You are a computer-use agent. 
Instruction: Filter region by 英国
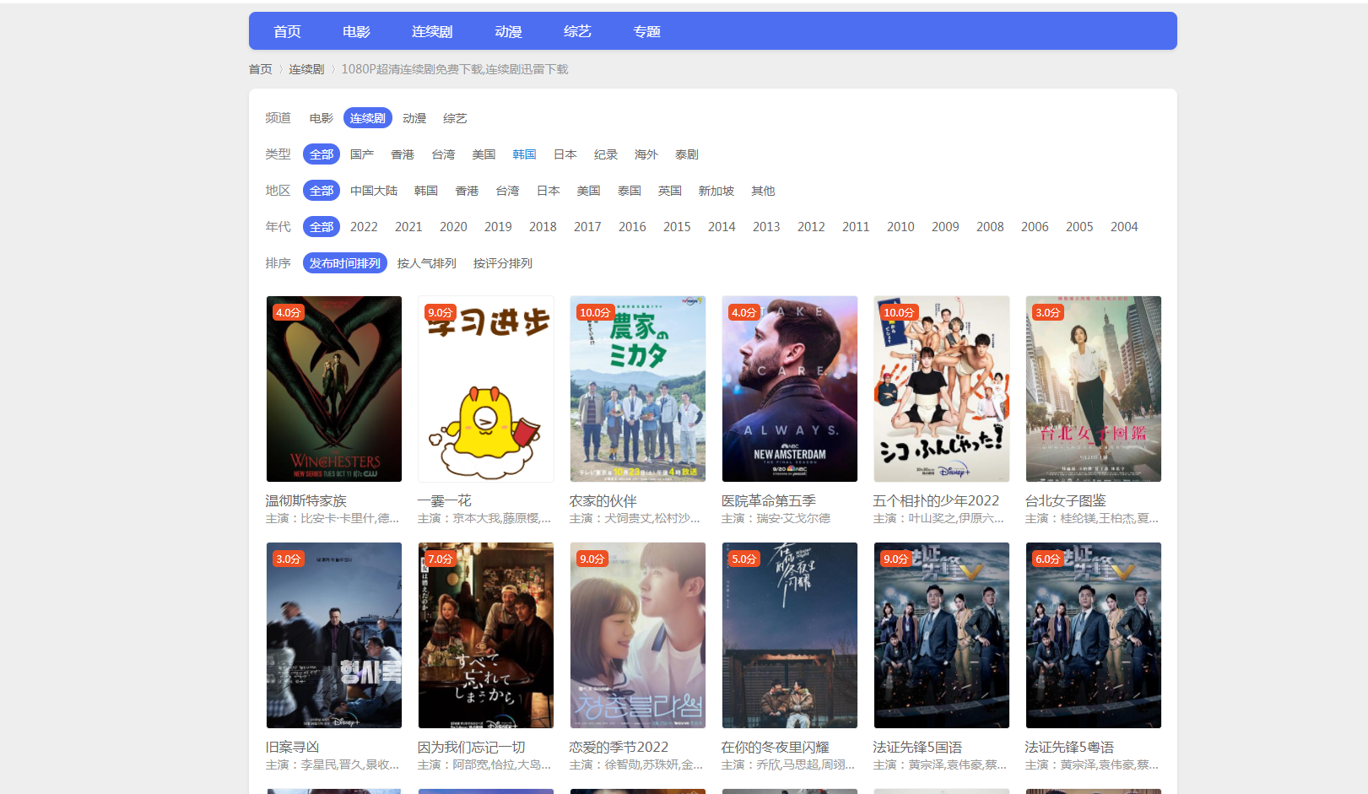(670, 191)
